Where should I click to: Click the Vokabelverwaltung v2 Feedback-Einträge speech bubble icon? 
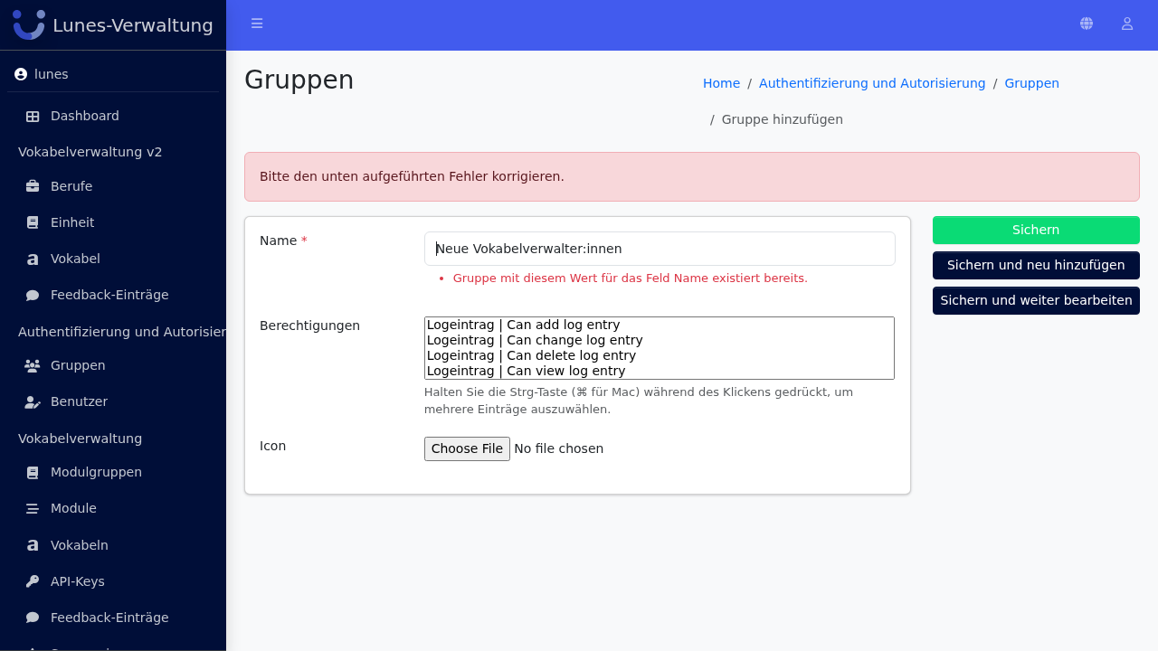[x=33, y=295]
